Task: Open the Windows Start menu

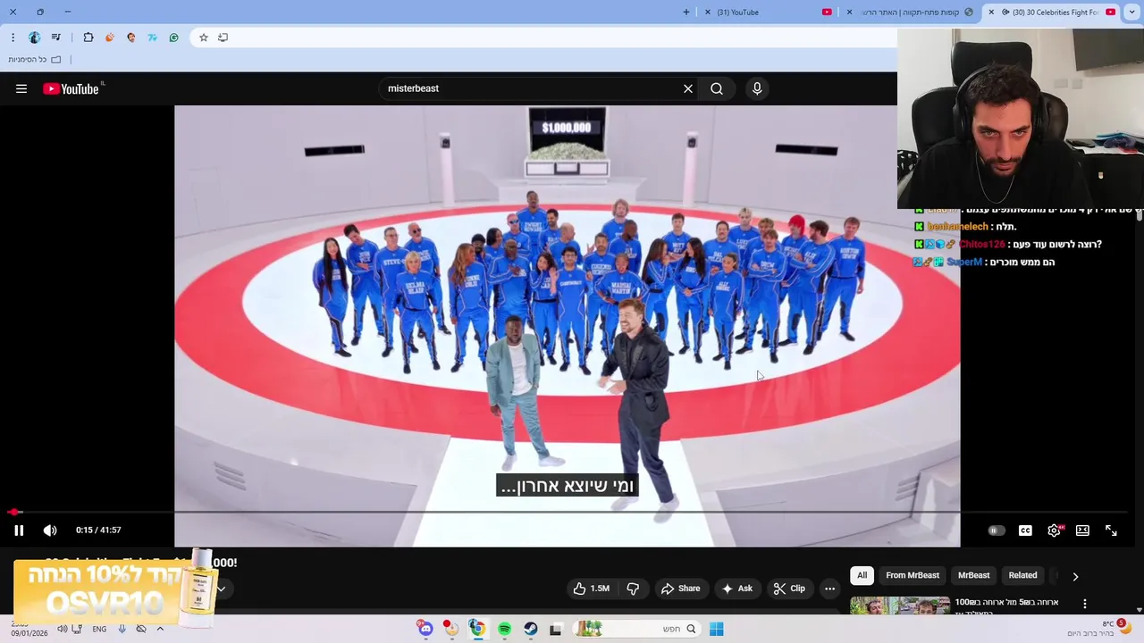Action: point(716,629)
